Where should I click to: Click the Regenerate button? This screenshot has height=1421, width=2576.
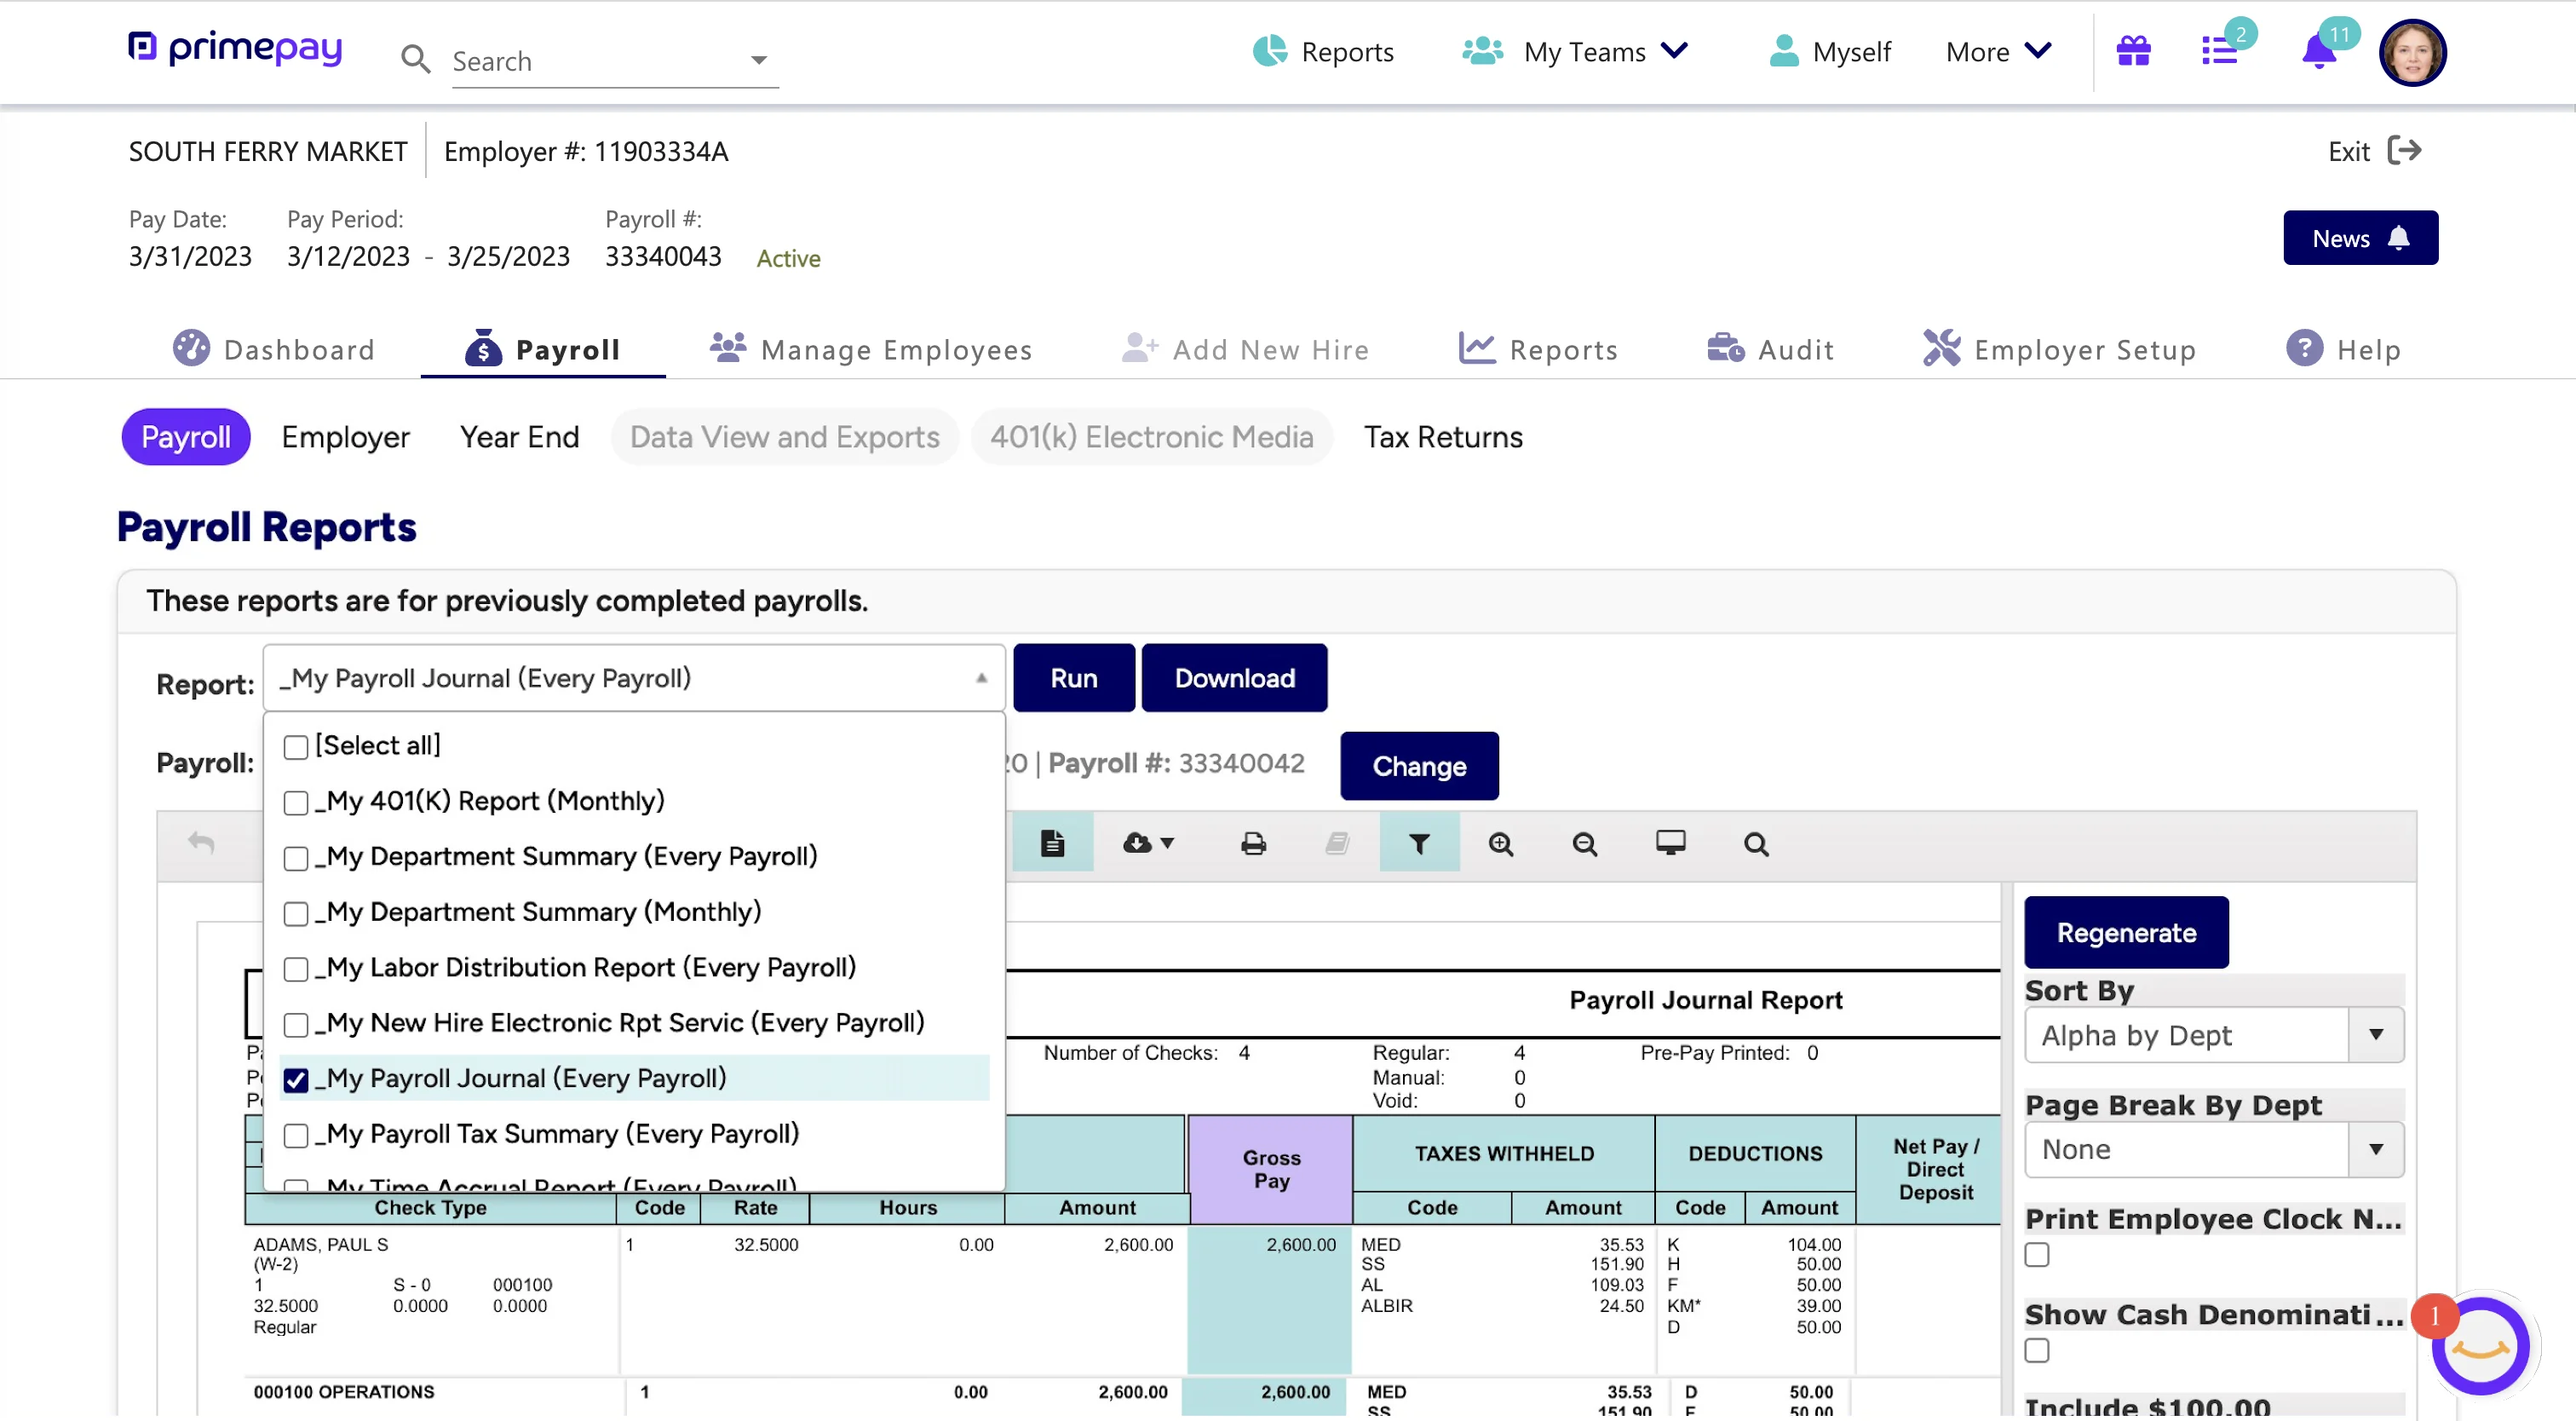(x=2126, y=932)
